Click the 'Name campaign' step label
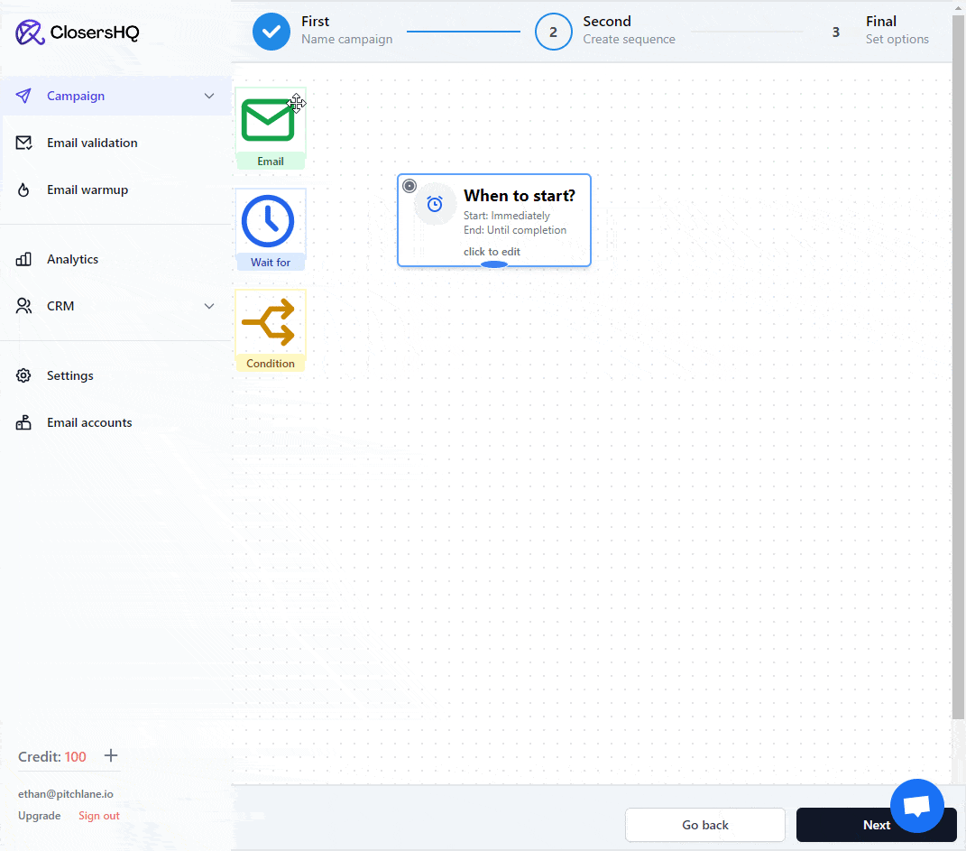Viewport: 966px width, 851px height. [347, 39]
